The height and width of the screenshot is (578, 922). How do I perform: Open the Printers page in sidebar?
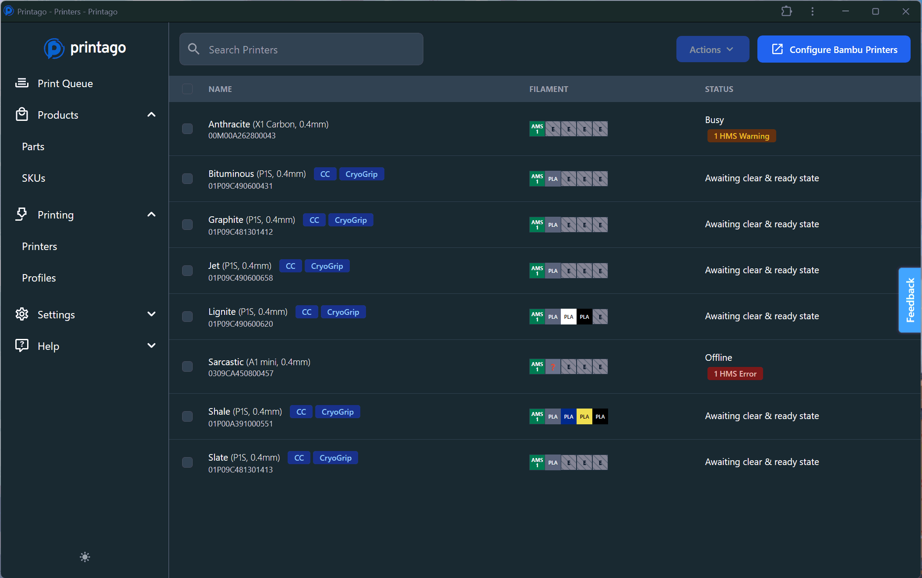(39, 247)
